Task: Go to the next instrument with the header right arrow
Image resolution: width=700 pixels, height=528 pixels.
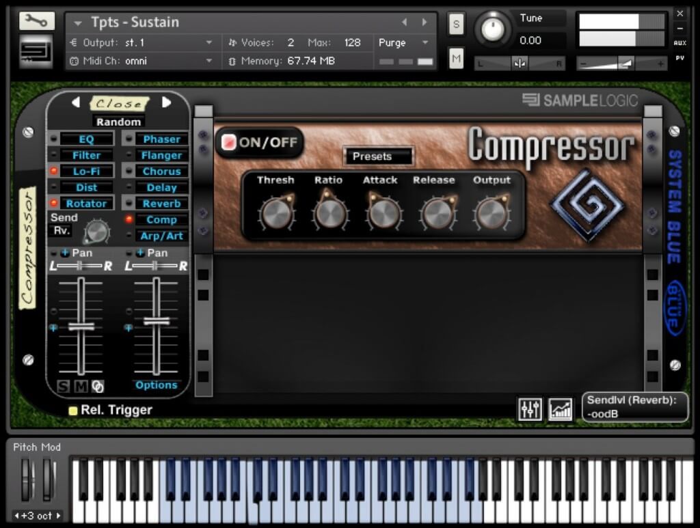Action: pyautogui.click(x=424, y=22)
